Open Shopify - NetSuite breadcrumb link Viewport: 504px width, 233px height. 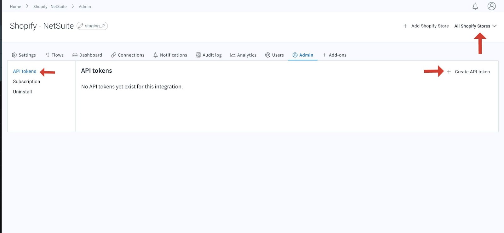click(x=50, y=7)
